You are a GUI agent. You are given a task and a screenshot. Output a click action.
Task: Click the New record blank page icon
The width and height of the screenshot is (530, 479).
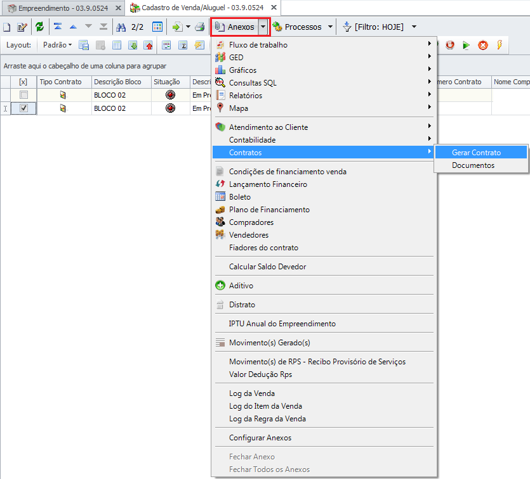point(7,27)
